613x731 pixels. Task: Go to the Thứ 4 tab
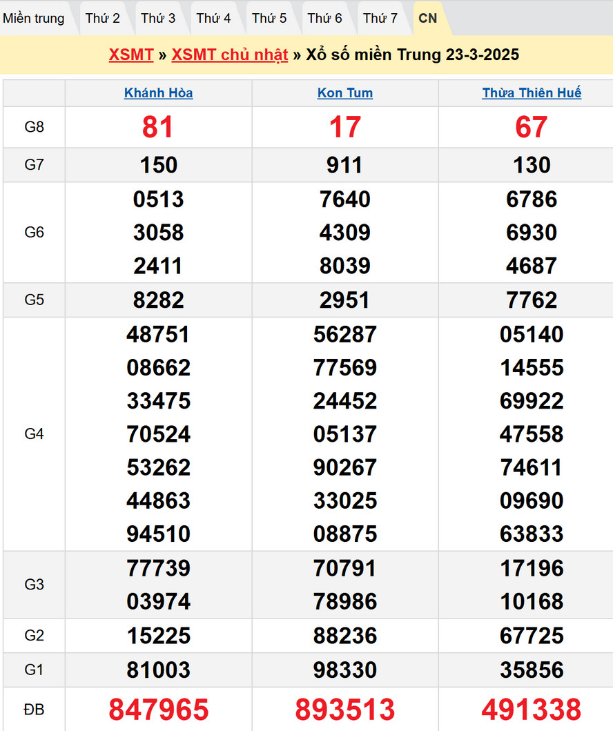(x=213, y=19)
